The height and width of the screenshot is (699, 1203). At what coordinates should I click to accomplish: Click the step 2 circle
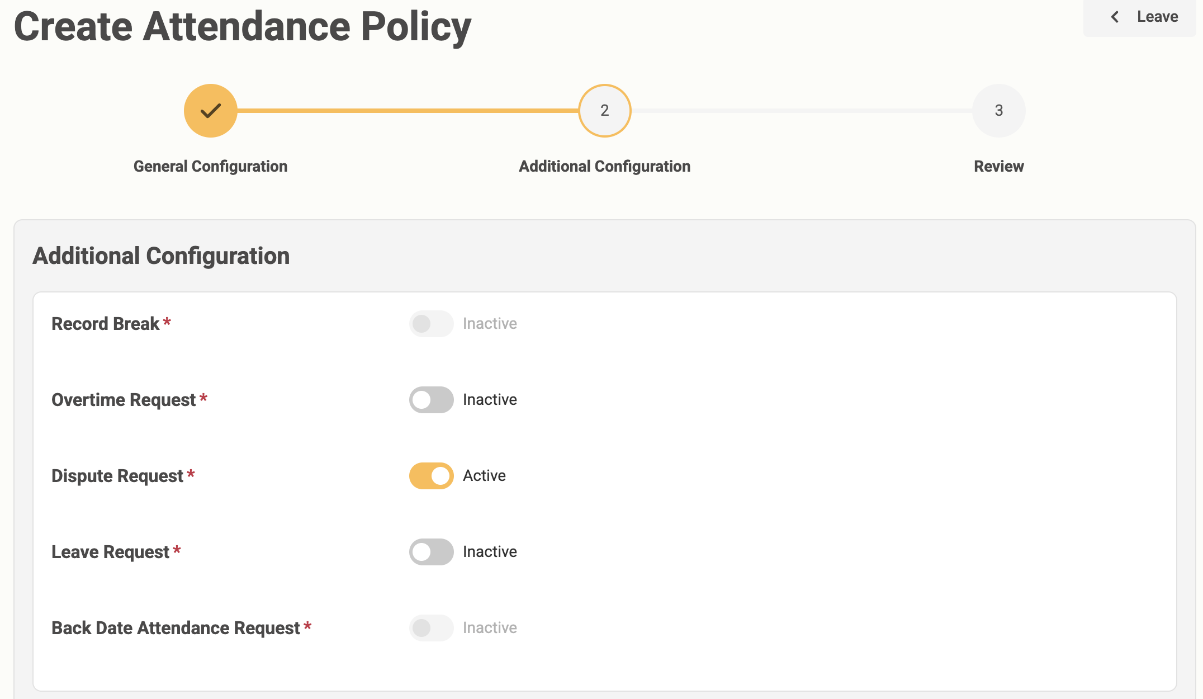click(604, 111)
